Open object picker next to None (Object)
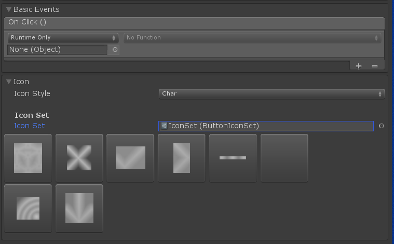The image size is (394, 244). (115, 49)
